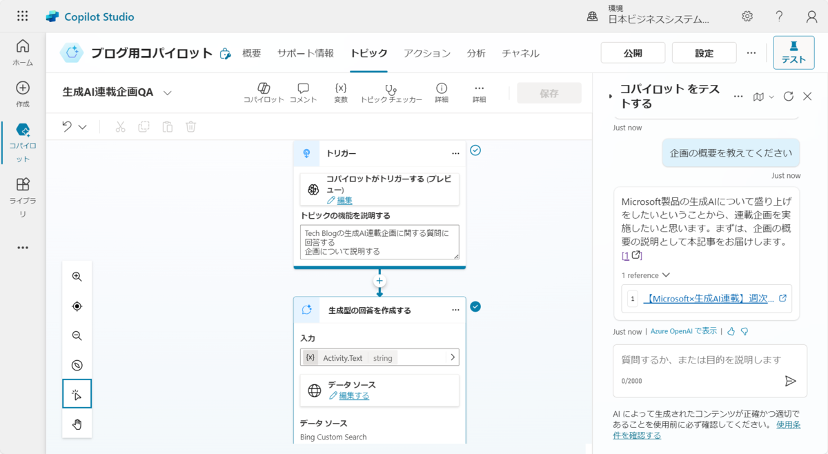Click the 公開 button
This screenshot has width=828, height=454.
point(633,53)
